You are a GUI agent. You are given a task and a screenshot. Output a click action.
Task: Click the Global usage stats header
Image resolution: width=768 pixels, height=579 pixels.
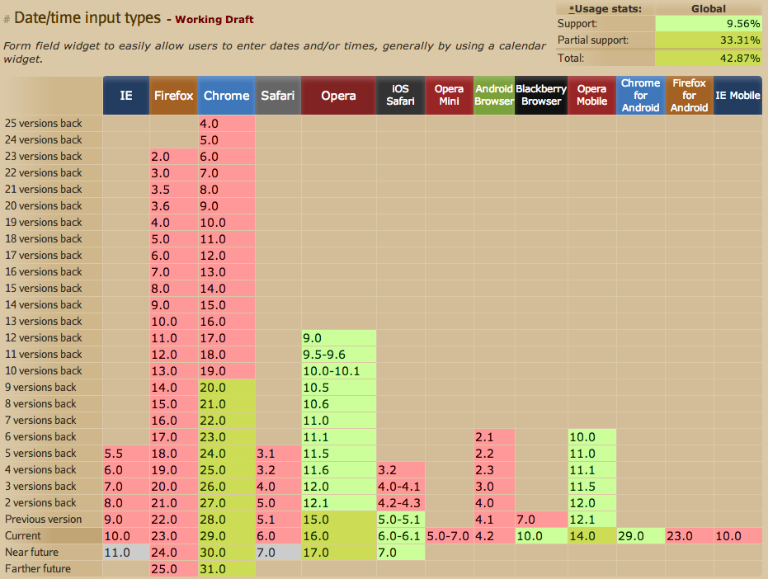[x=709, y=9]
